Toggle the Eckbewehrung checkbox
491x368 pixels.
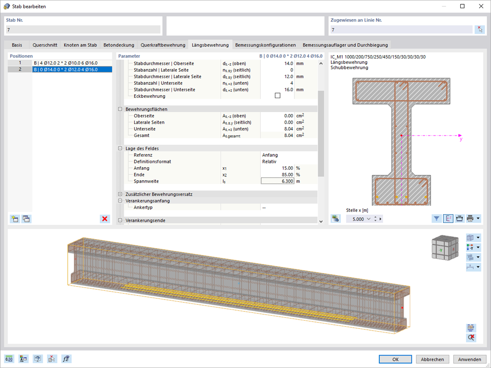(x=277, y=95)
